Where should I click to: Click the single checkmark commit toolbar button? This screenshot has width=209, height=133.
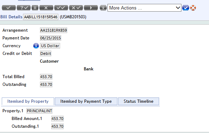(x=8, y=8)
